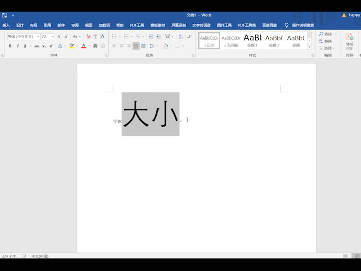Select the 无间隔 style
This screenshot has height=271, width=361.
(231, 41)
